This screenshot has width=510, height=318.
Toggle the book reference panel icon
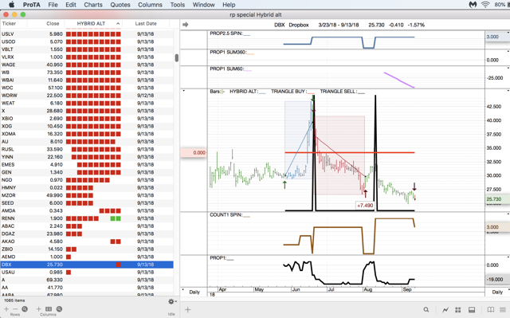[491, 309]
